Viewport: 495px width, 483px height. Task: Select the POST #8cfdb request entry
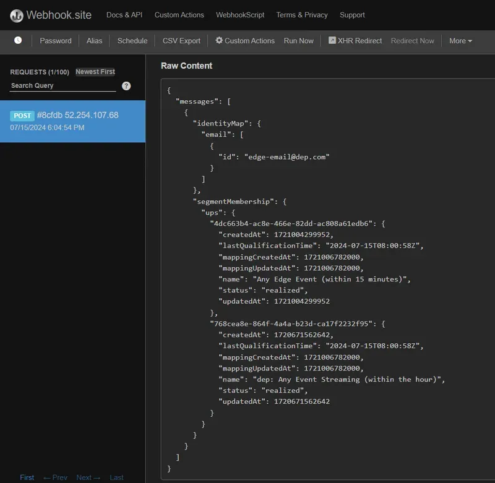click(x=72, y=121)
